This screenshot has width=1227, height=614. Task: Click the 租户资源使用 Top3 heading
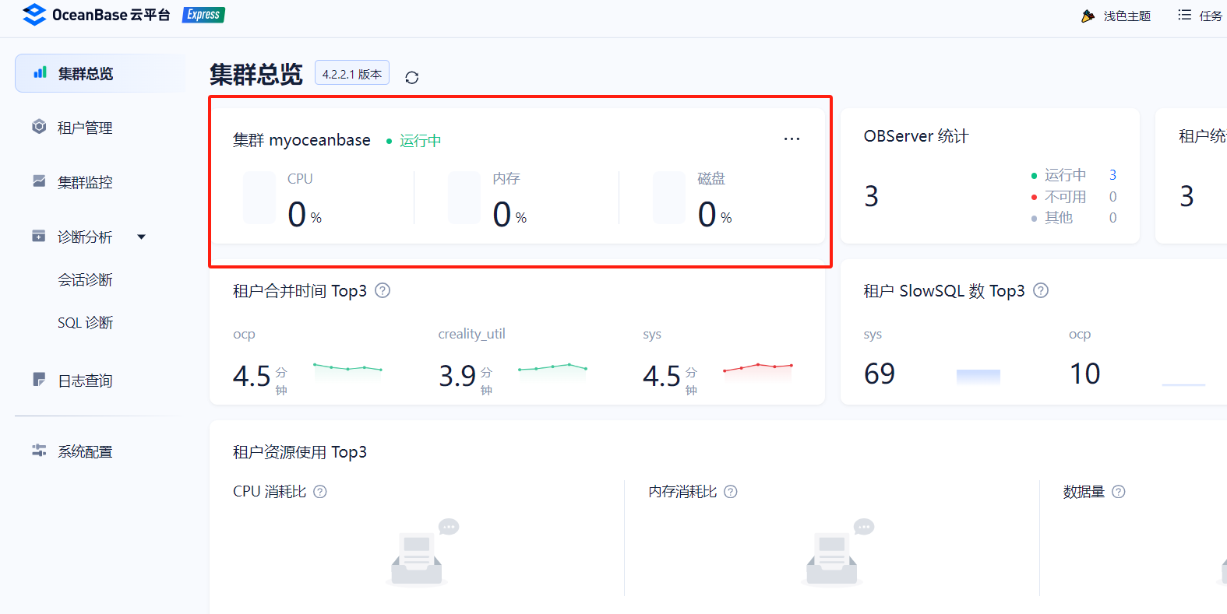pyautogui.click(x=300, y=452)
